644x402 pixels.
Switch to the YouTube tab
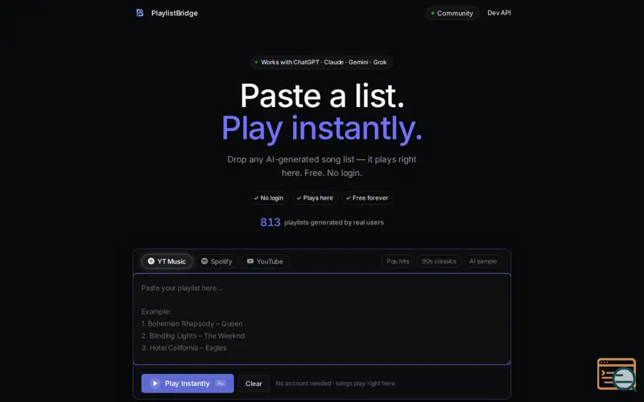[x=265, y=261]
